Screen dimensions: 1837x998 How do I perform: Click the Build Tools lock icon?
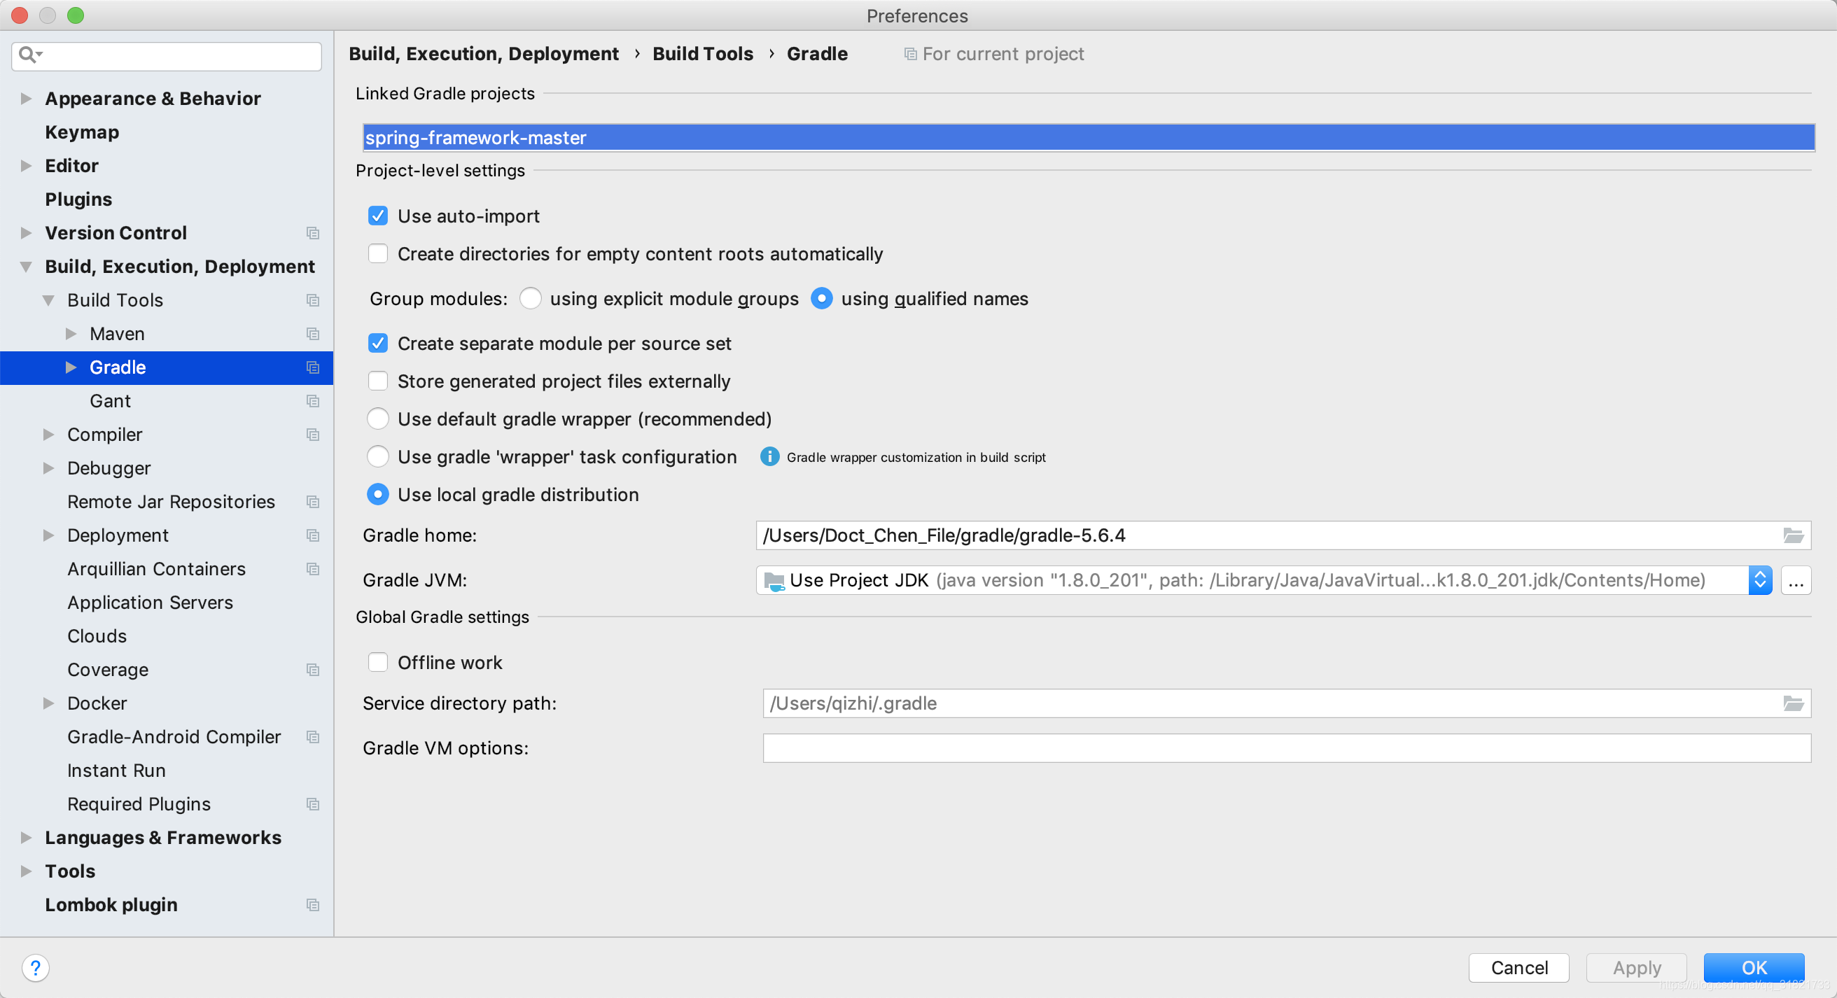pos(312,300)
